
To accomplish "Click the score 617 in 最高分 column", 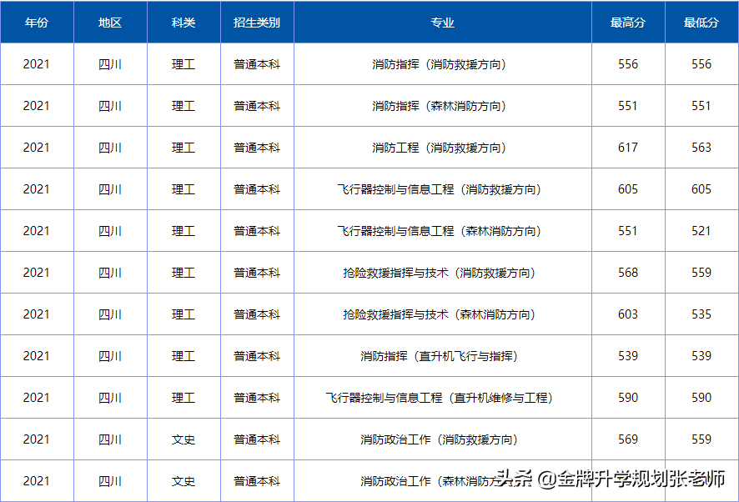I will 626,147.
